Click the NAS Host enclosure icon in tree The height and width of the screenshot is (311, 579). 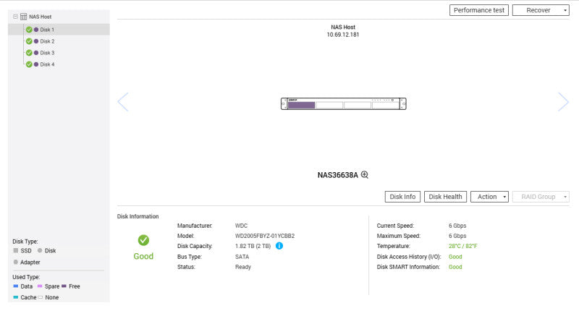24,17
